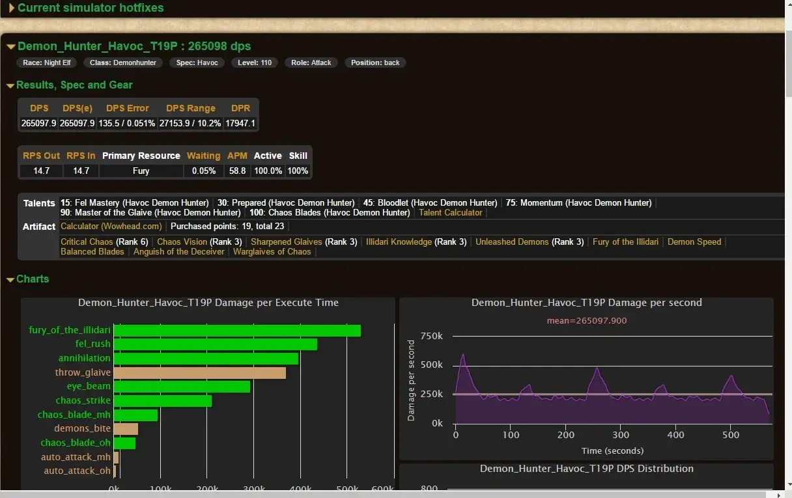
Task: Click the Race: Night Elf badge
Action: tap(46, 62)
